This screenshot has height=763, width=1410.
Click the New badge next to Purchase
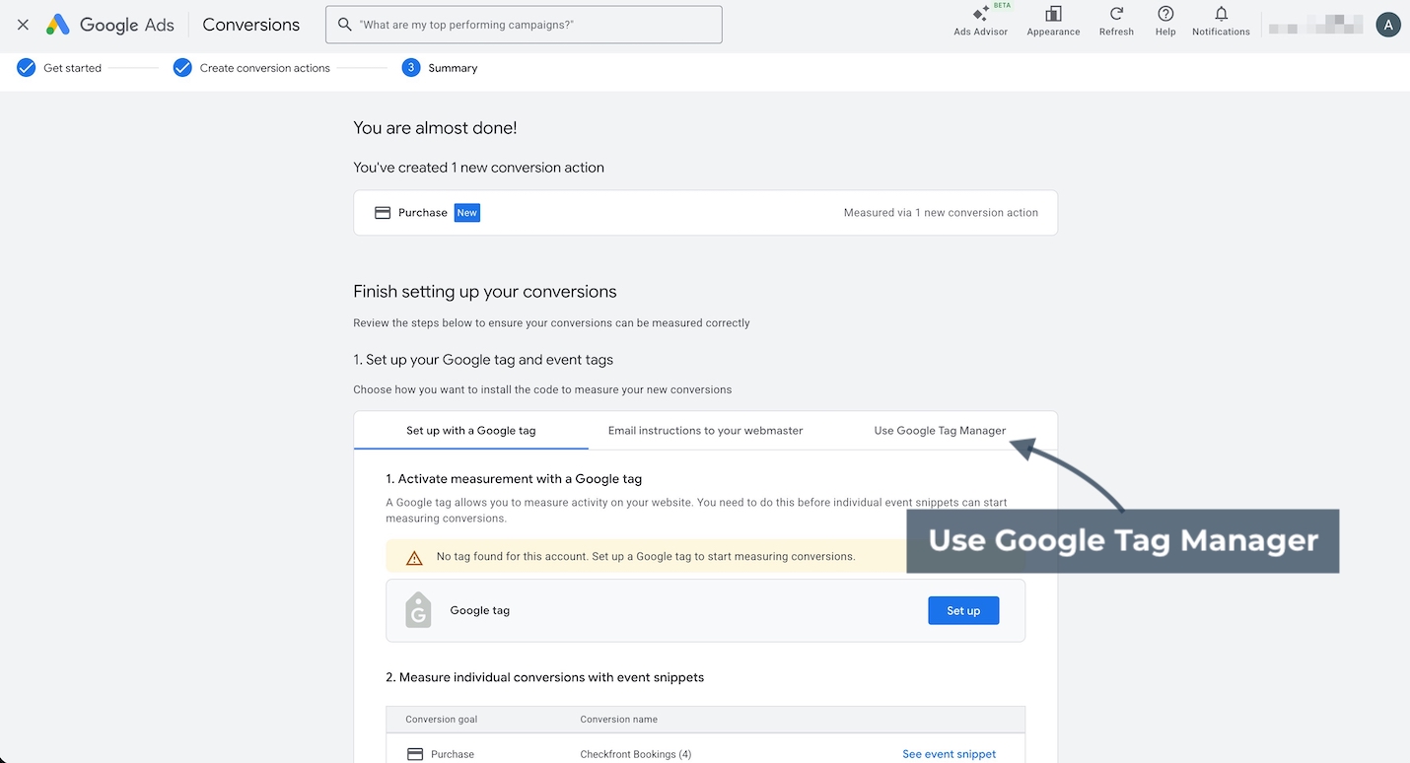tap(466, 213)
